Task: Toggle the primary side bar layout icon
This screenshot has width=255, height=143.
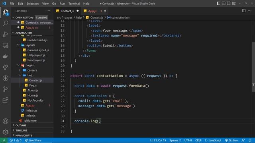Action: [218, 4]
